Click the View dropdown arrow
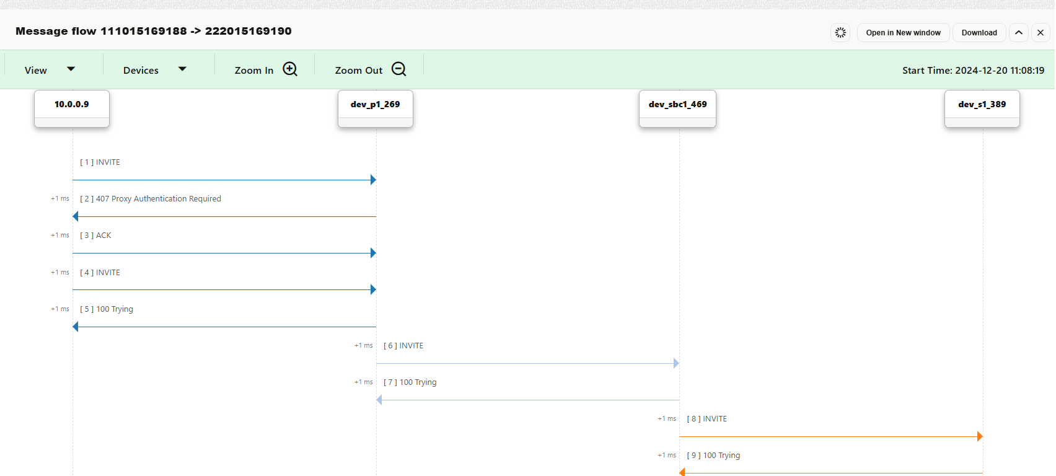The width and height of the screenshot is (1056, 476). 71,69
